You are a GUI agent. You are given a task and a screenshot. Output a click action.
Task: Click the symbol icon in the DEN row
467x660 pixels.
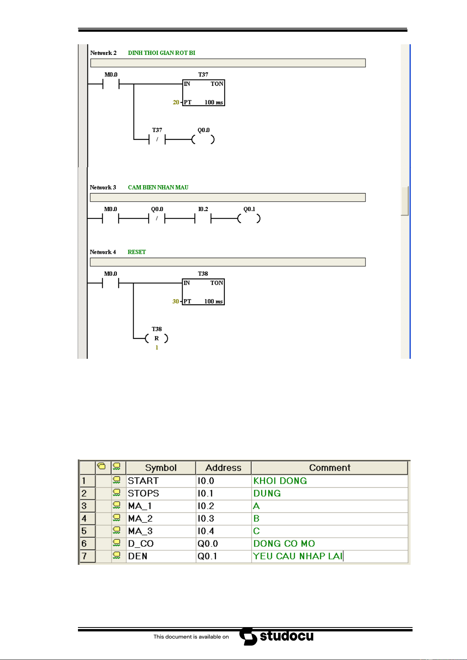[x=116, y=556]
